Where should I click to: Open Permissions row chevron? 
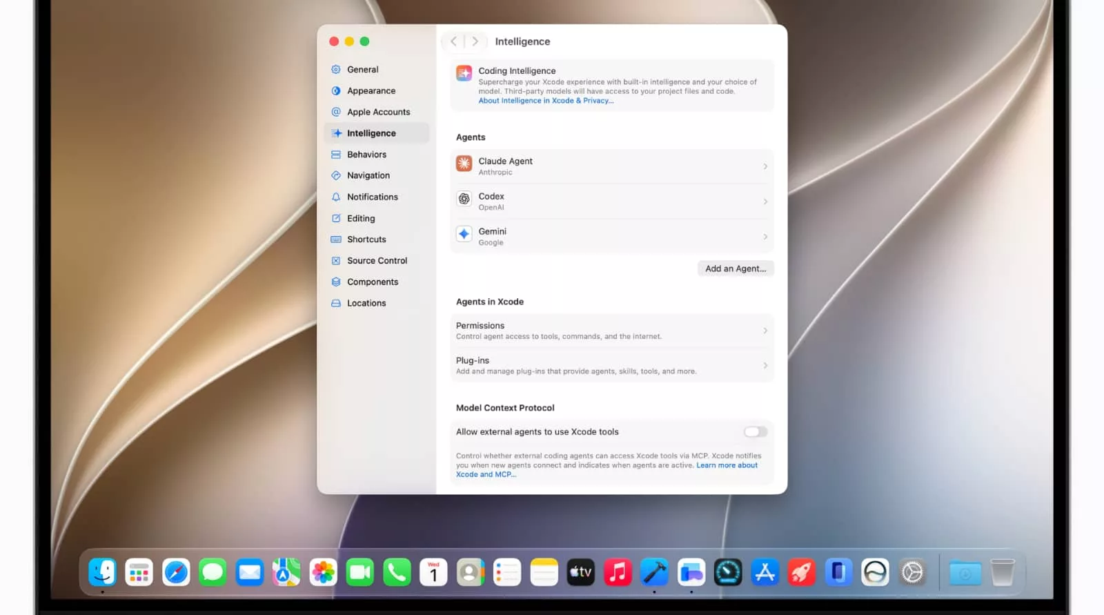[x=765, y=331]
